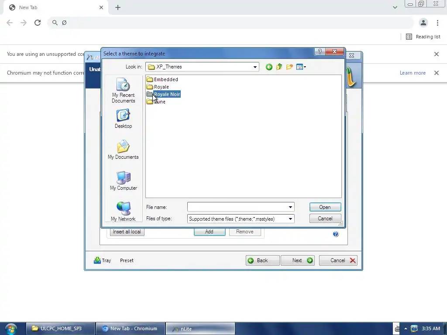The width and height of the screenshot is (447, 335).
Task: Open My Documents in places bar
Action: point(123,150)
